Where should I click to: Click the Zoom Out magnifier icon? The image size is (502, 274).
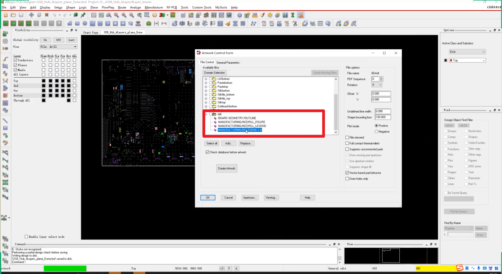(132, 15)
